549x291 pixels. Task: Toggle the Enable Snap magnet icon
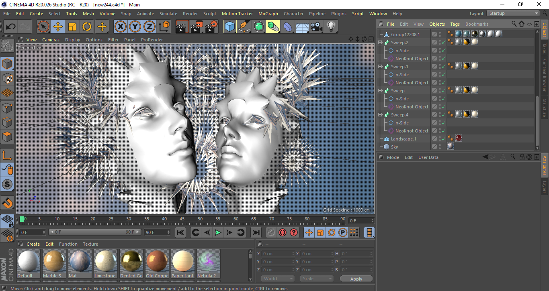pyautogui.click(x=7, y=203)
